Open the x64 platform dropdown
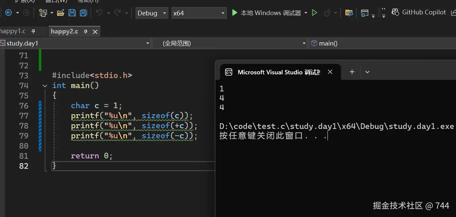Viewport: 456px width, 217px height. 199,13
